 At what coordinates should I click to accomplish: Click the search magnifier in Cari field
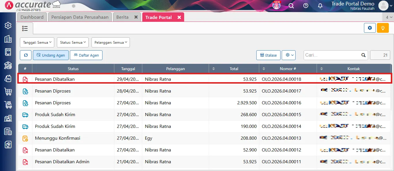tap(363, 55)
